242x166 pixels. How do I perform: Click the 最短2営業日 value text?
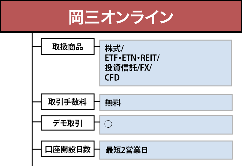click(126, 150)
